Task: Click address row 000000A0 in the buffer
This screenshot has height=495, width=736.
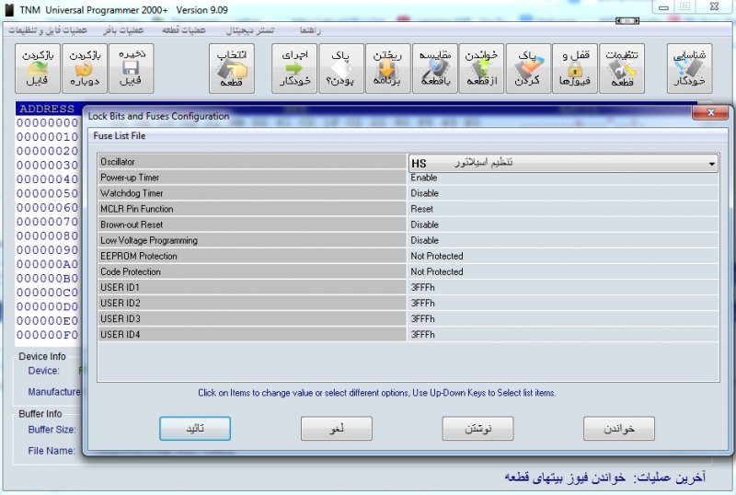Action: (48, 264)
